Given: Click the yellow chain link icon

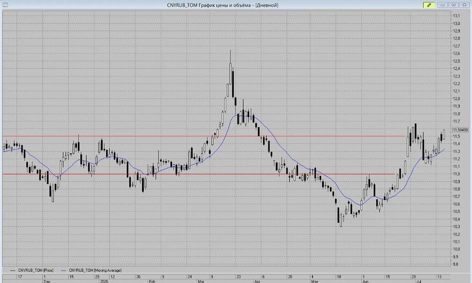Looking at the screenshot, I should tap(429, 5).
